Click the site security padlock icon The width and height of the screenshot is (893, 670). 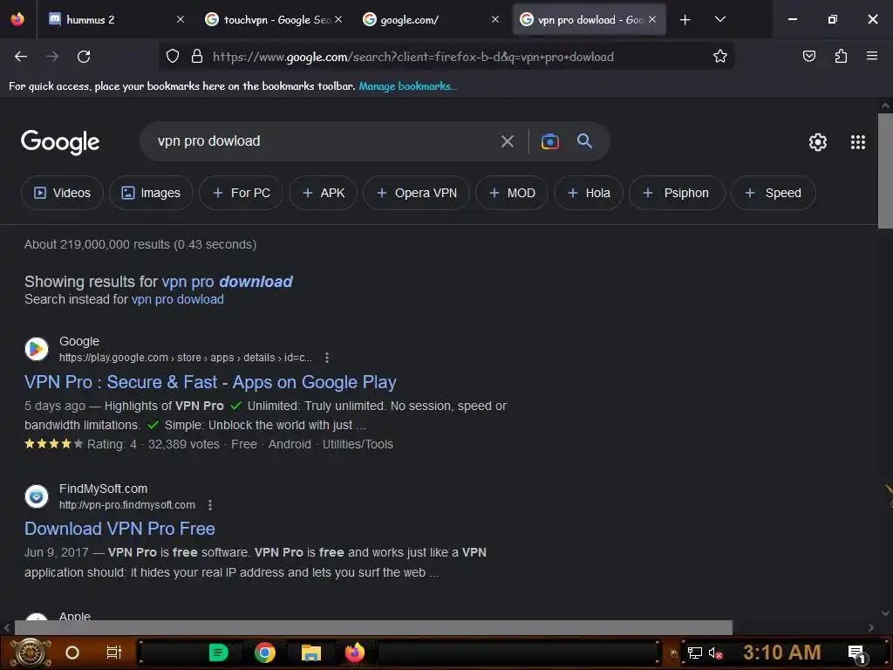[x=197, y=56]
